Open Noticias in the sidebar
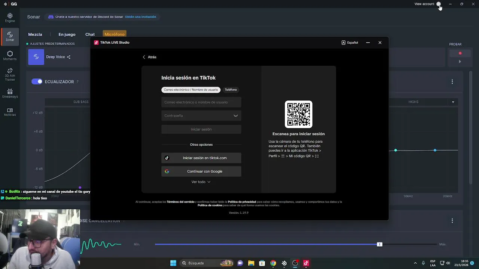The width and height of the screenshot is (479, 269). point(10,112)
